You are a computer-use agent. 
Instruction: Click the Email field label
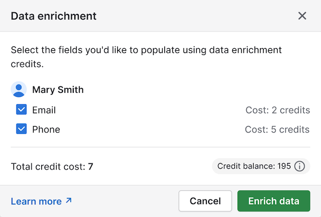click(44, 110)
